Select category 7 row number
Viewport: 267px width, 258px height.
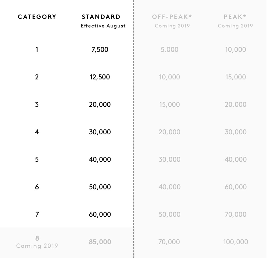[37, 214]
